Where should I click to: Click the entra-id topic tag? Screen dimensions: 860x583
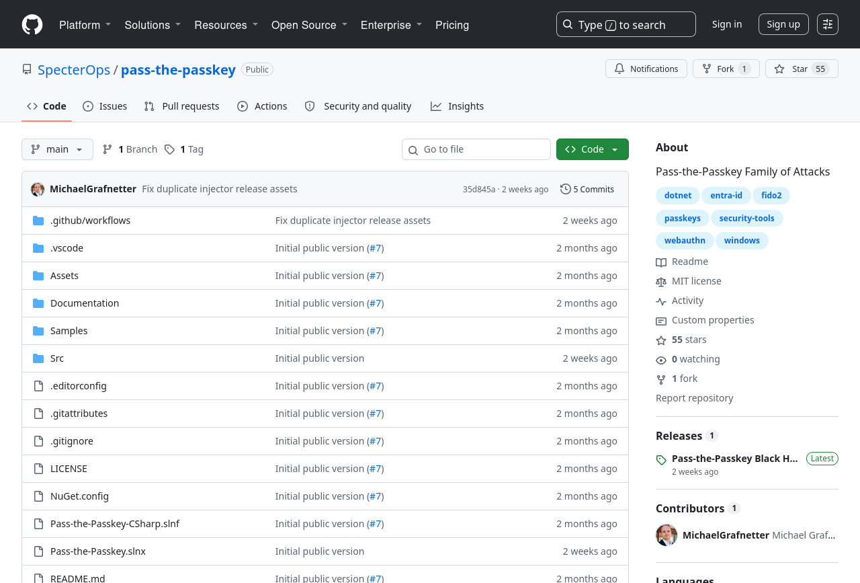pos(726,196)
